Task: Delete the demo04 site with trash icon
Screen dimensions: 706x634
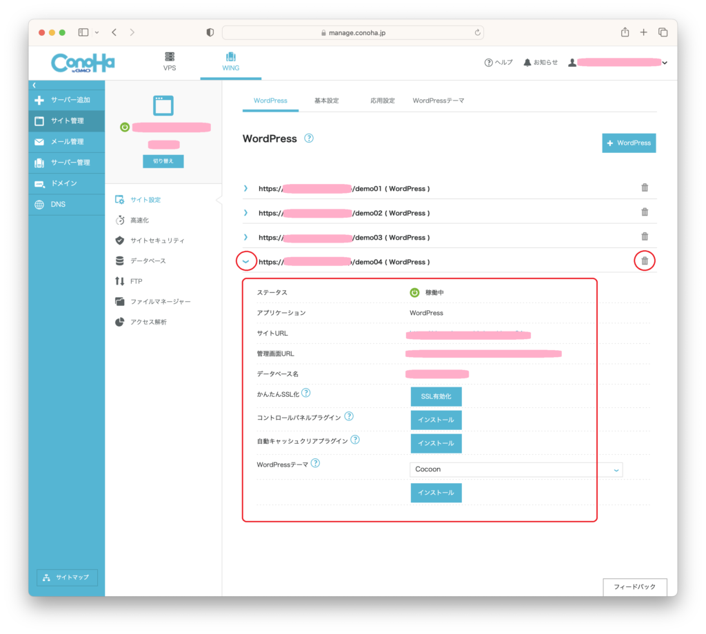Action: pos(645,260)
